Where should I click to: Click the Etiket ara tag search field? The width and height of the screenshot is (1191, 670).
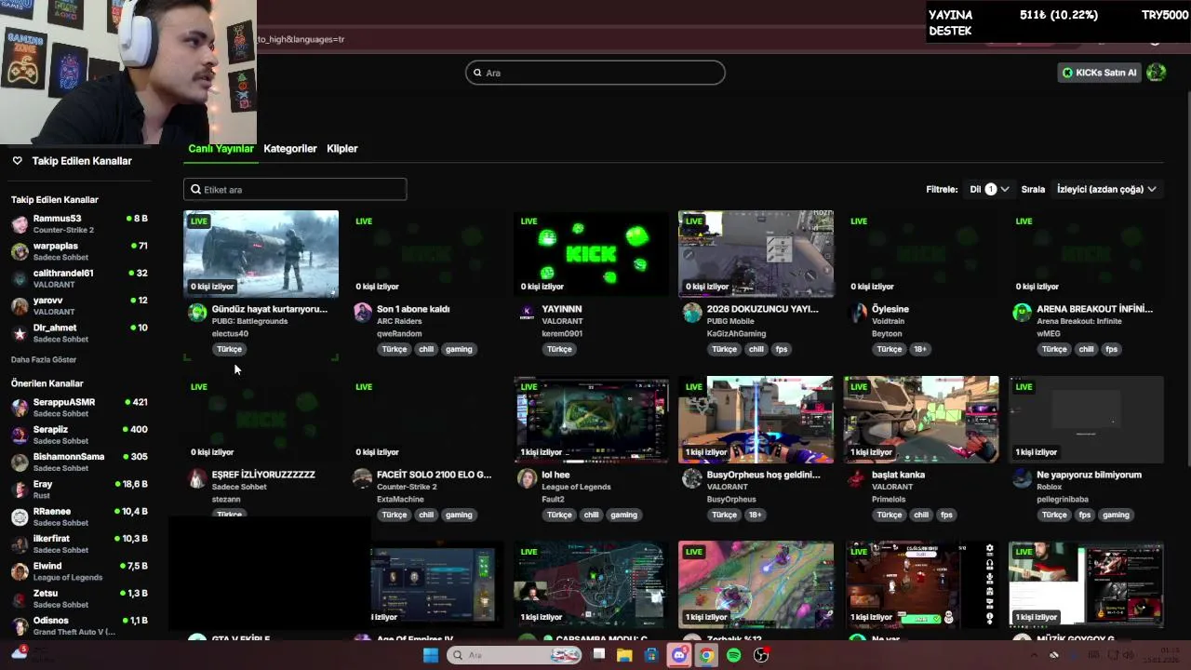pos(295,189)
